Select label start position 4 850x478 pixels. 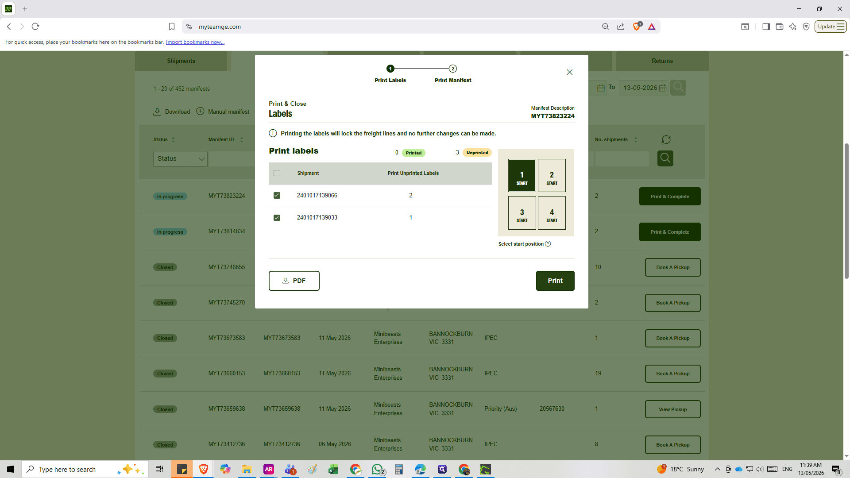552,213
